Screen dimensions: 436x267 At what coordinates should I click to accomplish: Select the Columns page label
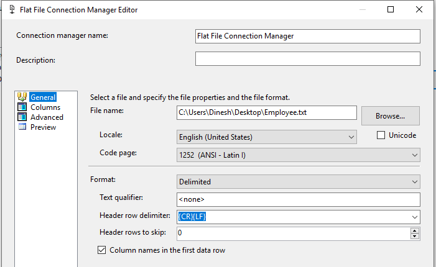click(45, 107)
